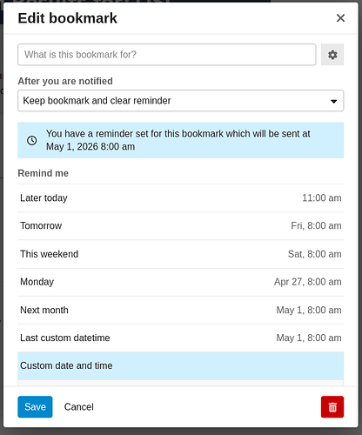Delete bookmark with red trash icon
This screenshot has width=362, height=435.
point(332,407)
